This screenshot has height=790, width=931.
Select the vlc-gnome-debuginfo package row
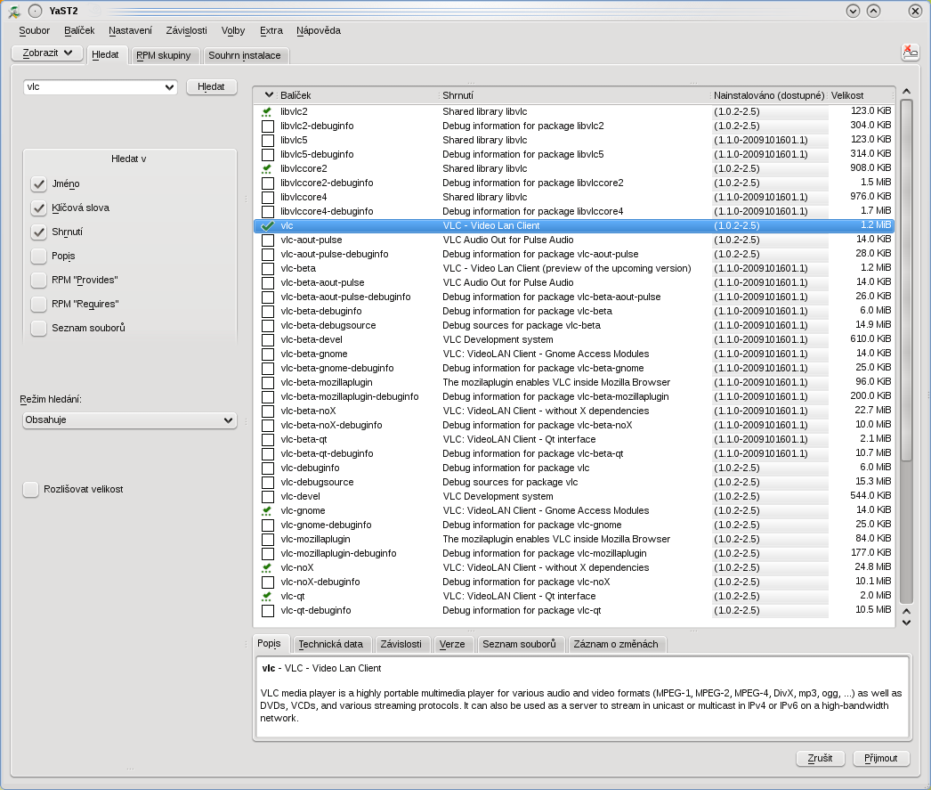[573, 525]
